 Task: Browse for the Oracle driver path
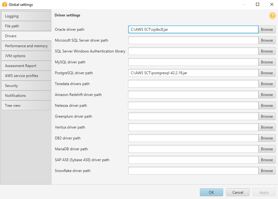click(x=267, y=29)
